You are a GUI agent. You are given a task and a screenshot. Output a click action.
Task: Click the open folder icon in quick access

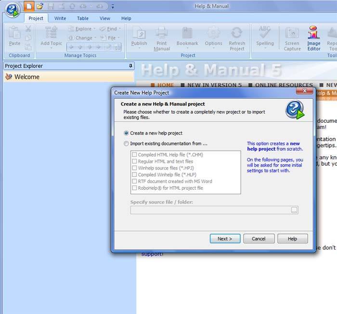click(x=40, y=6)
